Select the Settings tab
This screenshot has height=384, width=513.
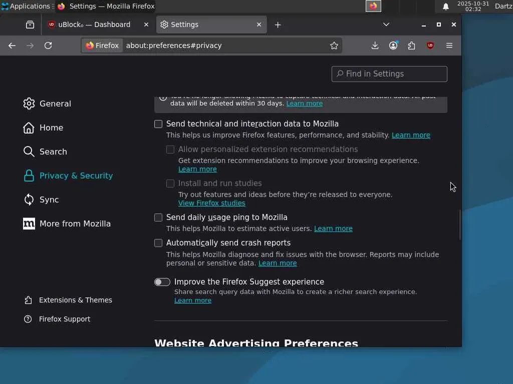pyautogui.click(x=211, y=24)
